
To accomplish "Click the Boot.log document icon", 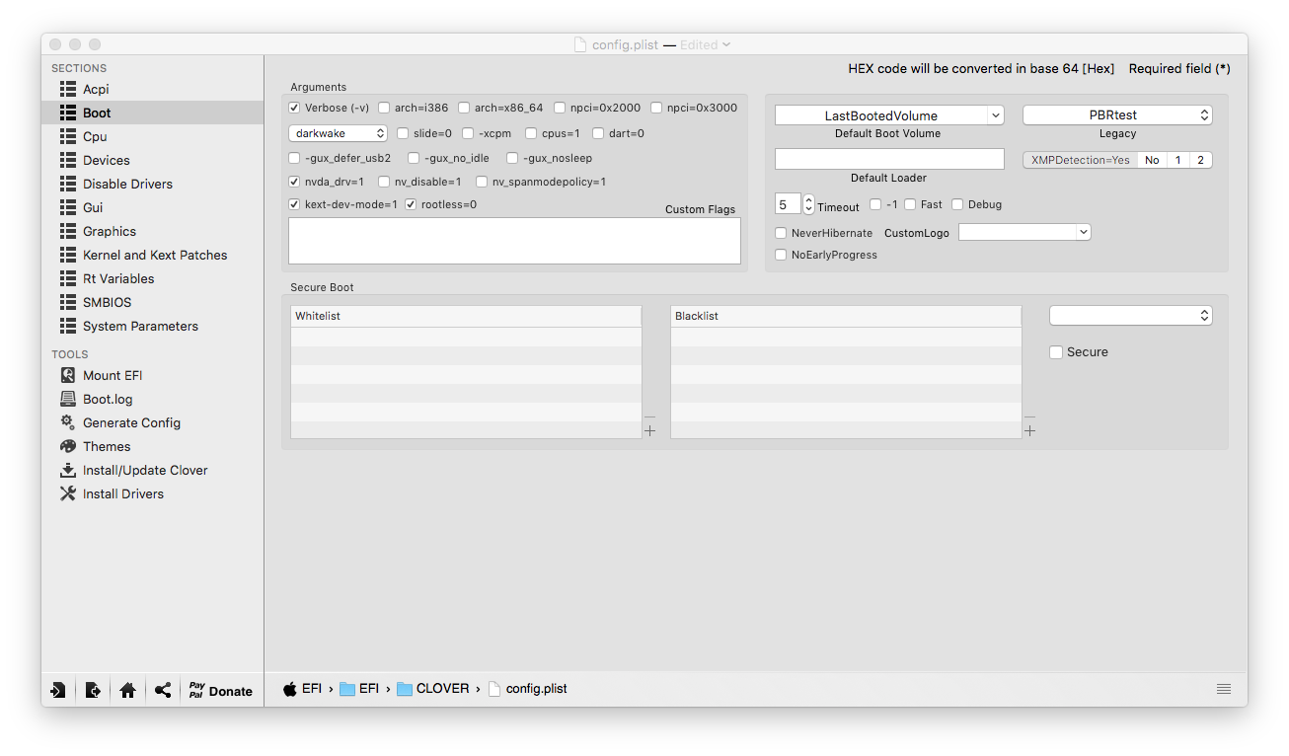I will (68, 399).
